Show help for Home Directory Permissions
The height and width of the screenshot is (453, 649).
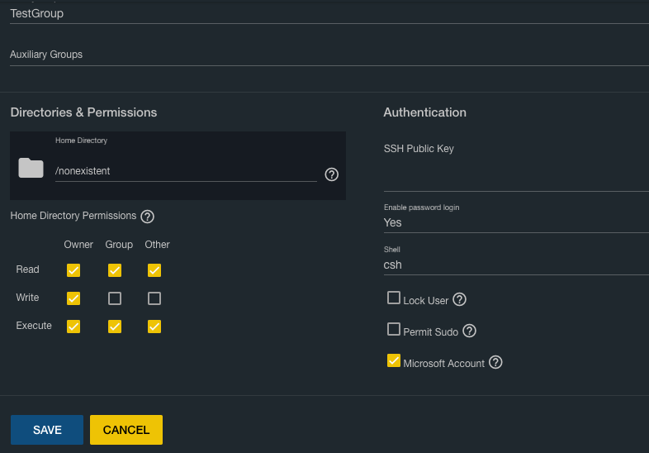[148, 217]
